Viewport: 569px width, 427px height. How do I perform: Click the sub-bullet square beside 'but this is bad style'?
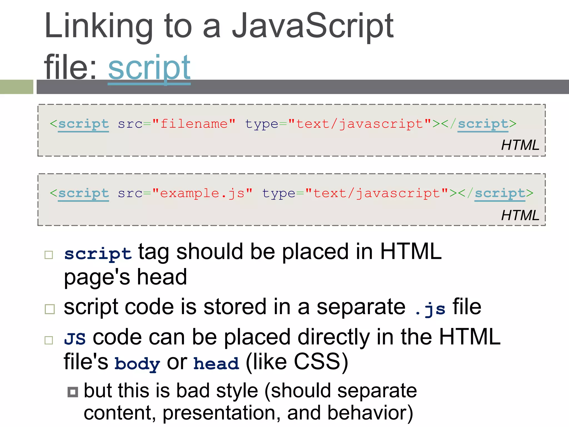[x=73, y=392]
